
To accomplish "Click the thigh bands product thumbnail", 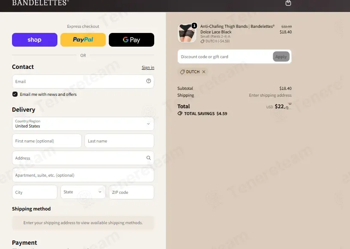I will [187, 33].
